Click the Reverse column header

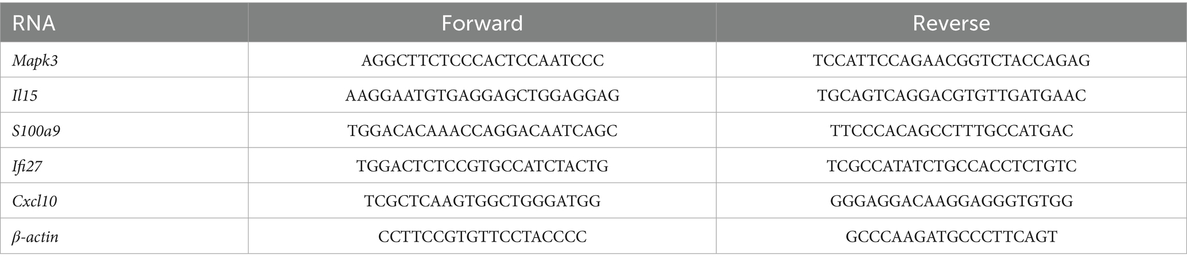click(951, 24)
